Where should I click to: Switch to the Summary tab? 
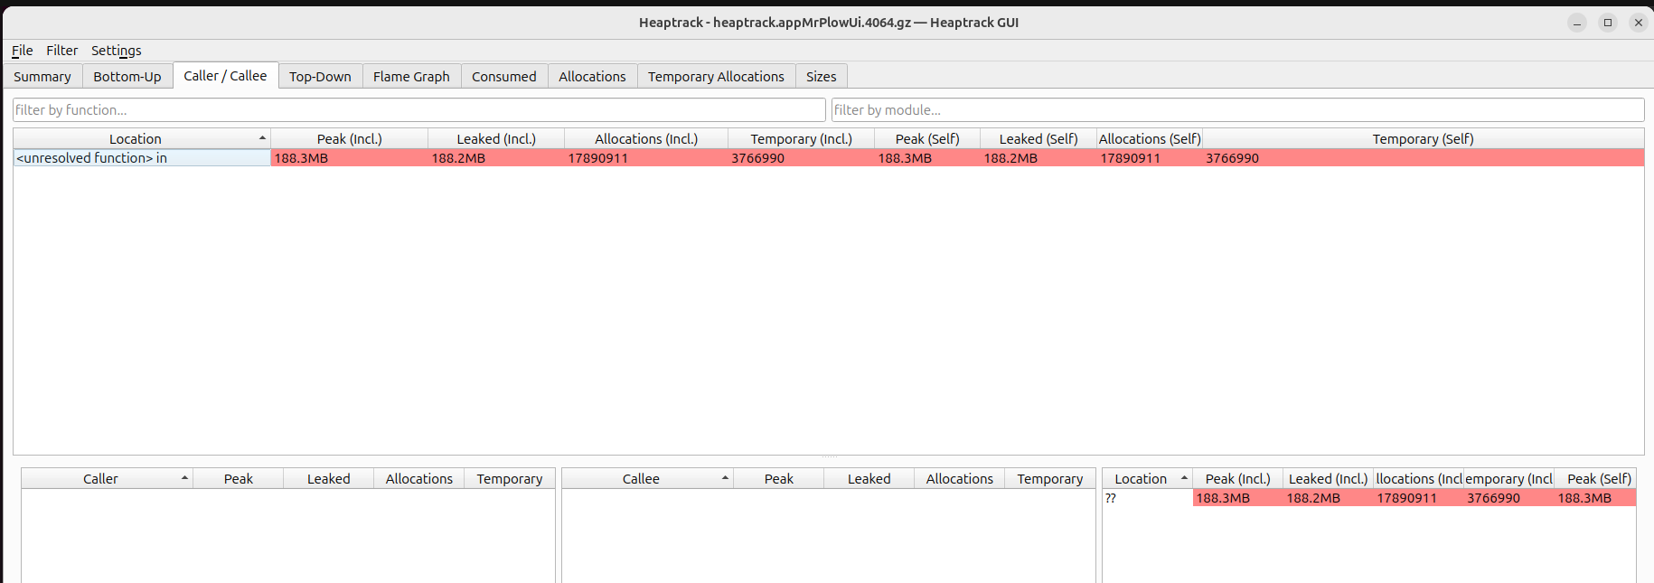pos(42,77)
